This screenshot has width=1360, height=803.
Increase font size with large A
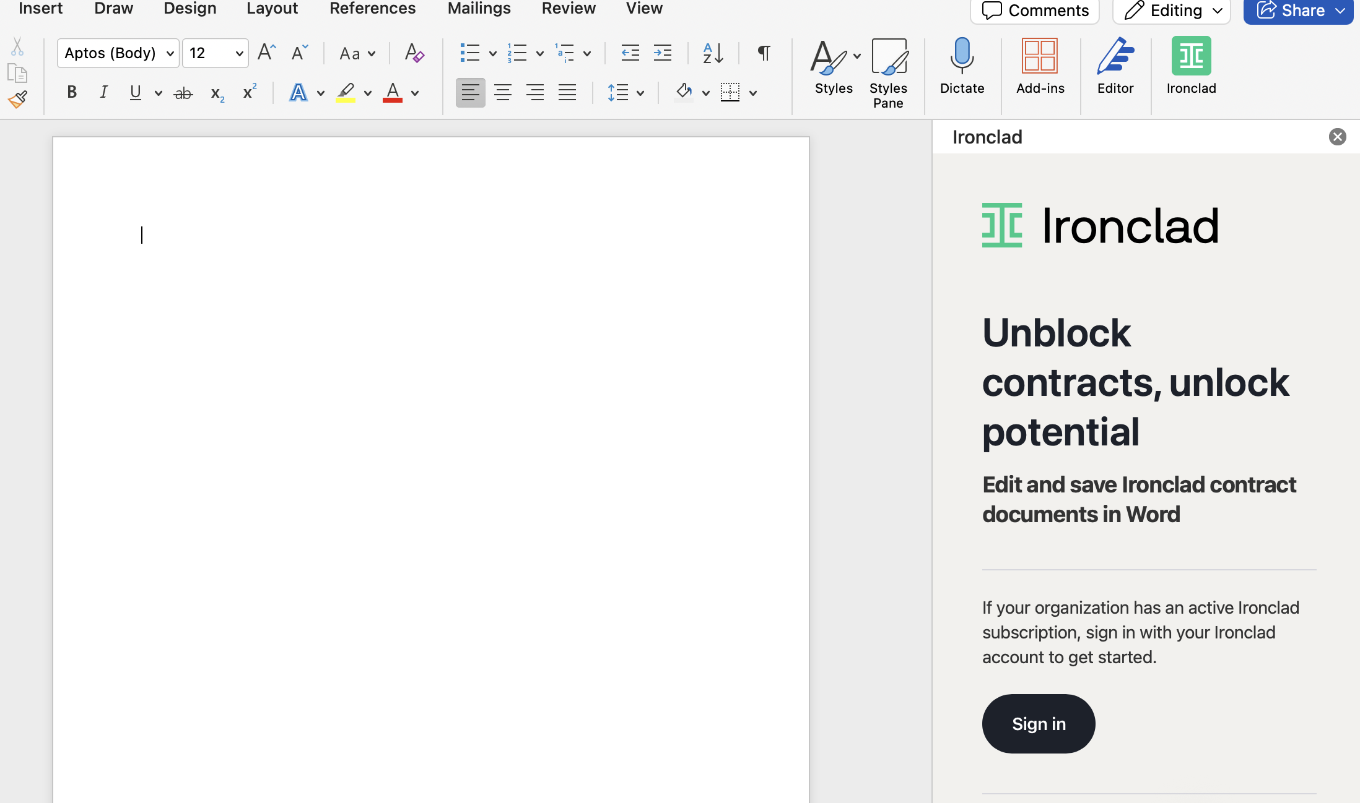coord(266,53)
